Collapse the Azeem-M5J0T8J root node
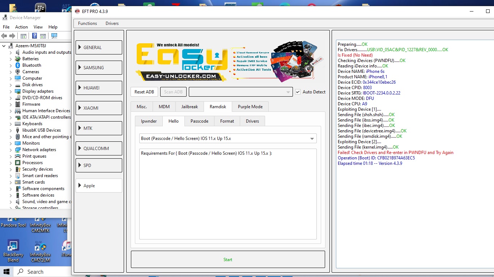This screenshot has height=277, width=494. click(x=4, y=46)
